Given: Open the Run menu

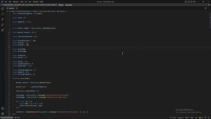Looking at the screenshot, I should [30, 2].
